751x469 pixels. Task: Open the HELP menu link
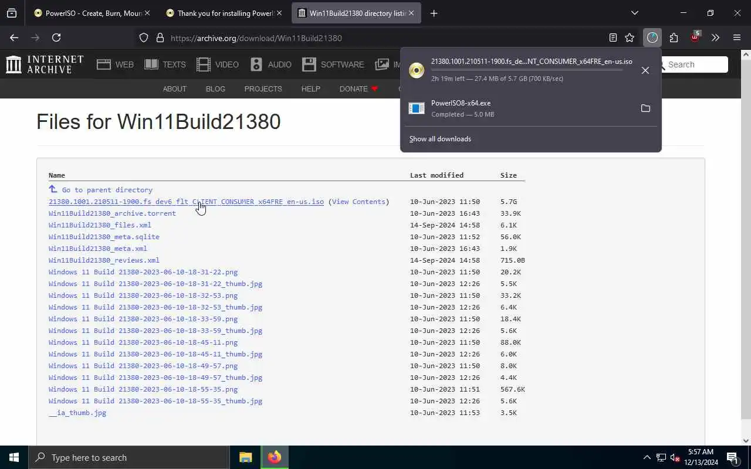pos(310,89)
